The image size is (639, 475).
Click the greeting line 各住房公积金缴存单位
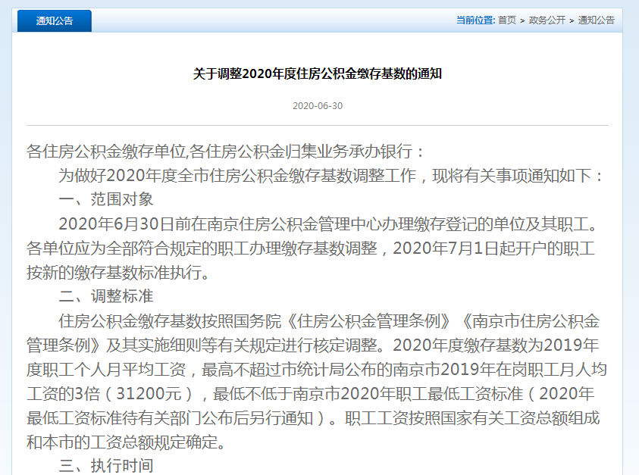226,152
